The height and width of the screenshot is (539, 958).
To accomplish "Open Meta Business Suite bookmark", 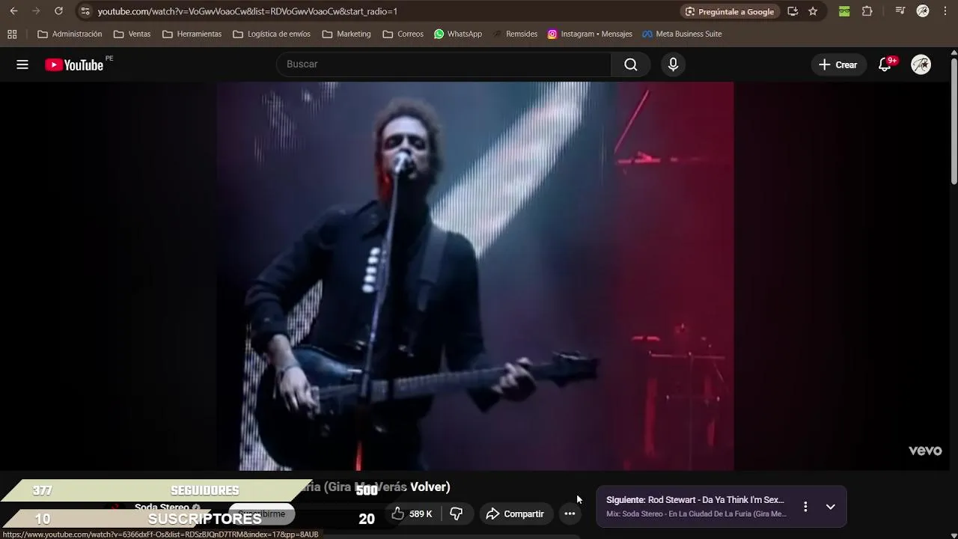I will [682, 34].
